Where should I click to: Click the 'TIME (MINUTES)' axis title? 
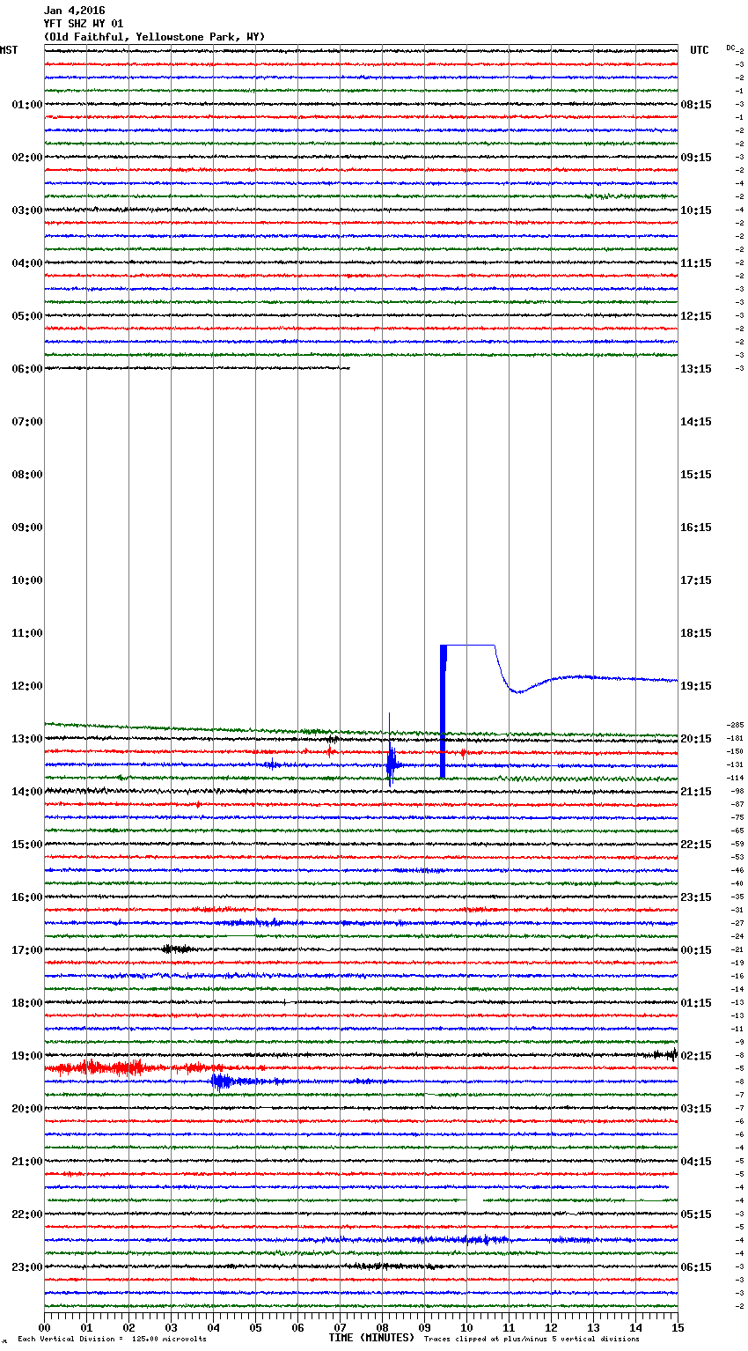point(371,1338)
